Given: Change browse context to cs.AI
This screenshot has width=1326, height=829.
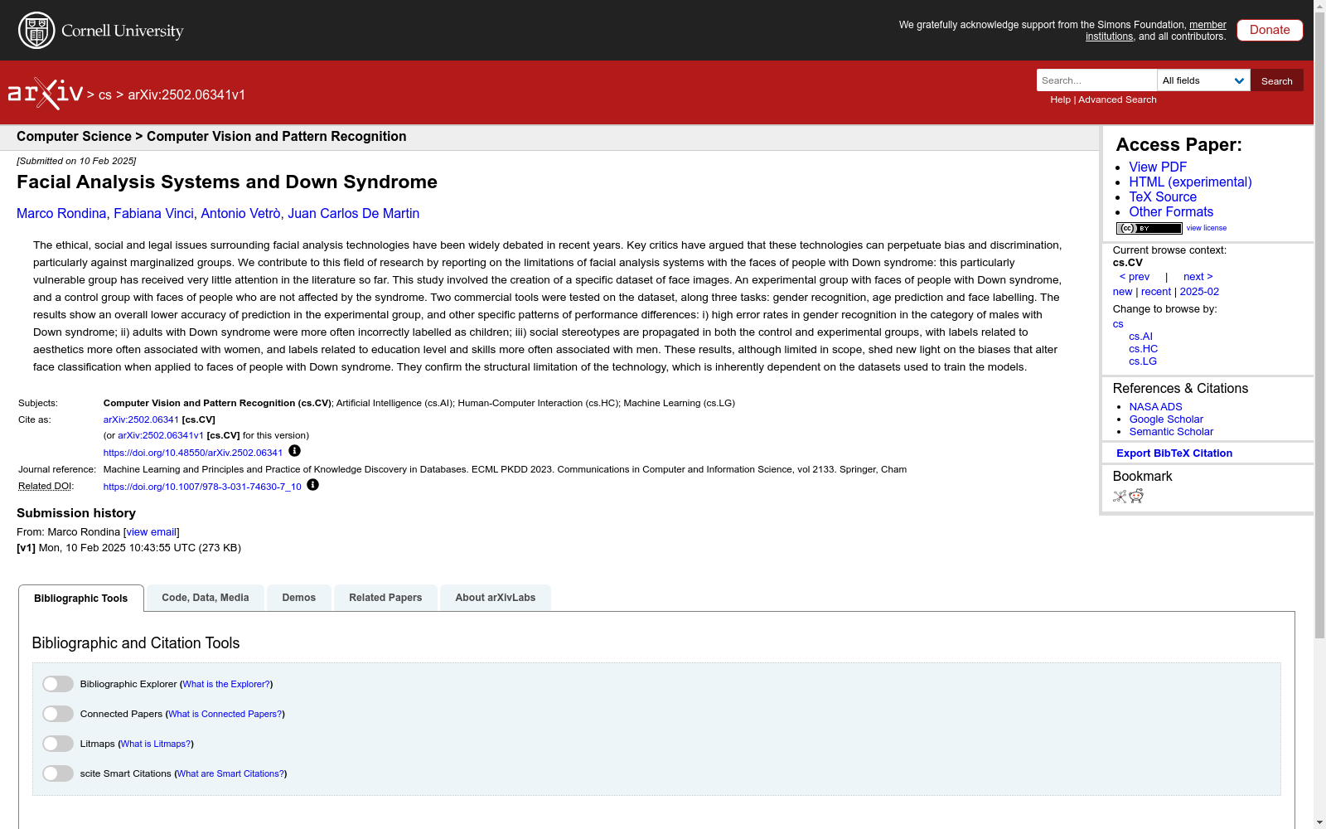Looking at the screenshot, I should tap(1140, 337).
